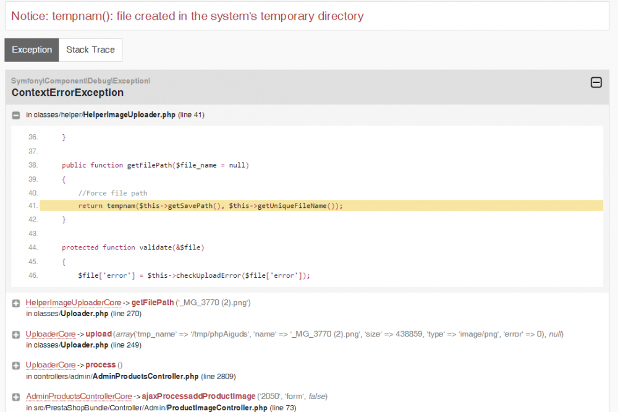Expand the HelperImageUploaderCore getFilePath trace
618x412 pixels.
coord(16,303)
